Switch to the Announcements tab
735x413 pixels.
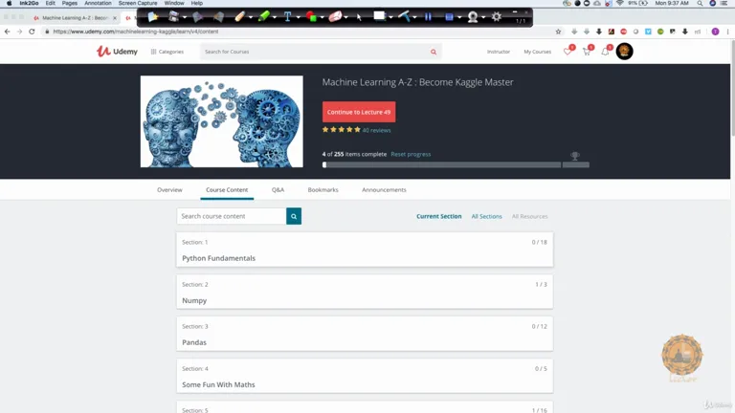tap(384, 189)
